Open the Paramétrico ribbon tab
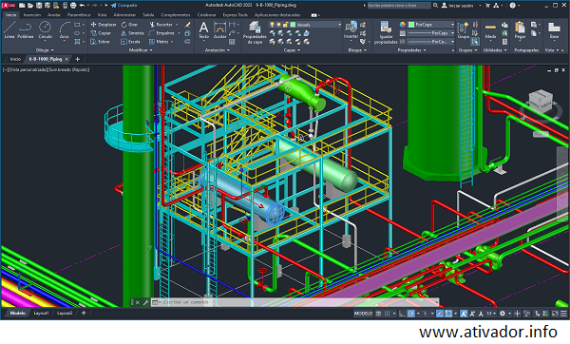The image size is (570, 344). click(x=79, y=15)
